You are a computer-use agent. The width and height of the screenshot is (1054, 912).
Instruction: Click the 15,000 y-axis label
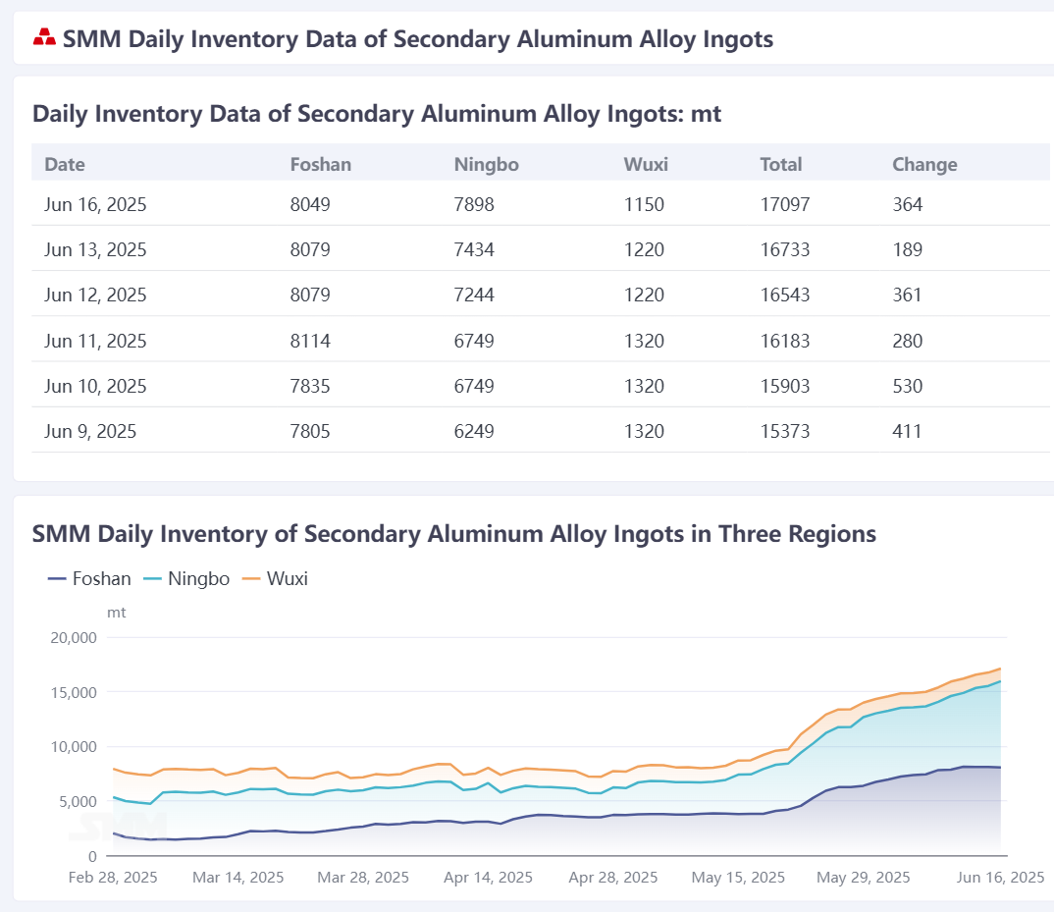point(74,692)
